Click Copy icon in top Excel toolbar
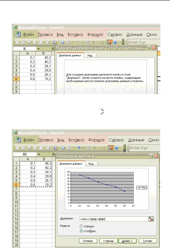The image size is (170, 248). [62, 42]
